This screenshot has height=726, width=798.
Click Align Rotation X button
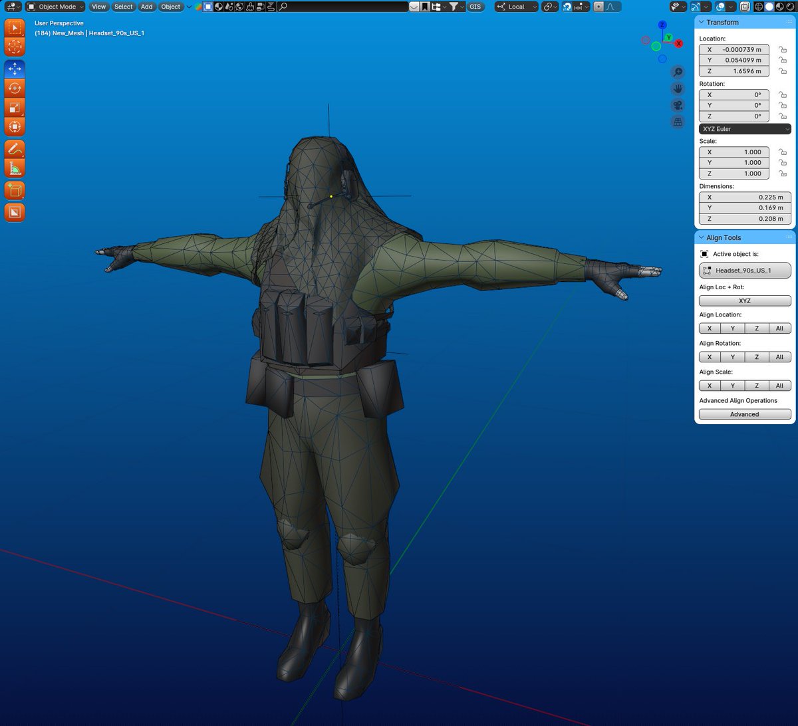[710, 357]
